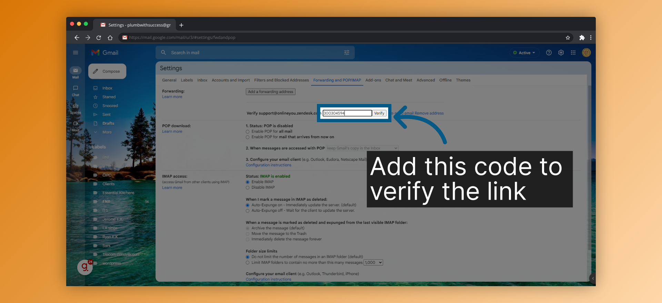Open the main menu hamburger icon

coord(76,53)
